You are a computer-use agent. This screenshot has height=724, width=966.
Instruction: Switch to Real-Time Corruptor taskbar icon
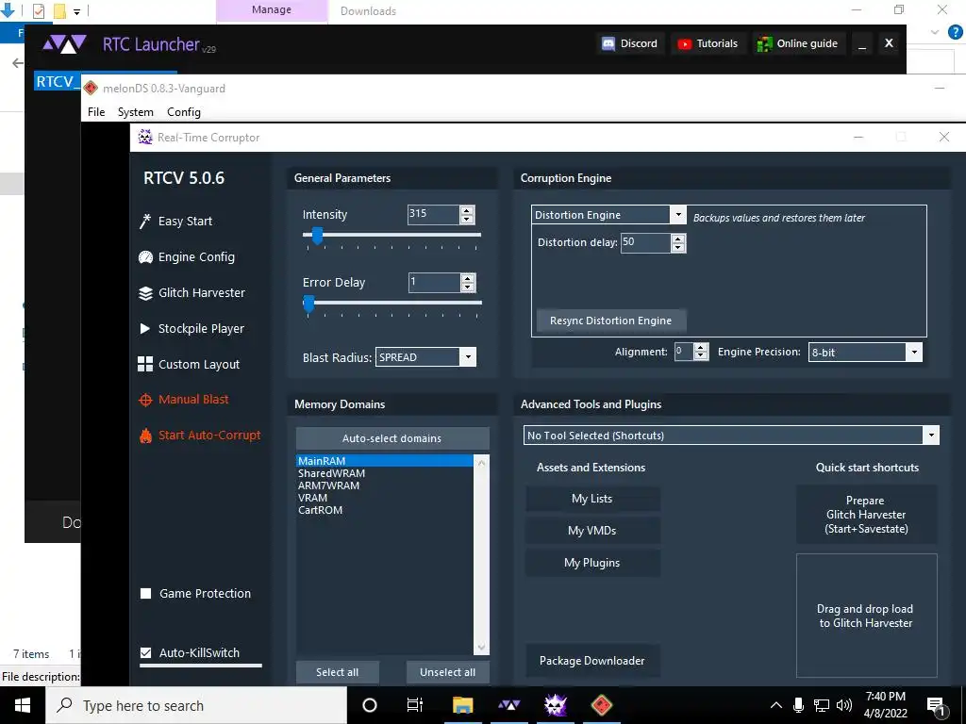click(555, 705)
